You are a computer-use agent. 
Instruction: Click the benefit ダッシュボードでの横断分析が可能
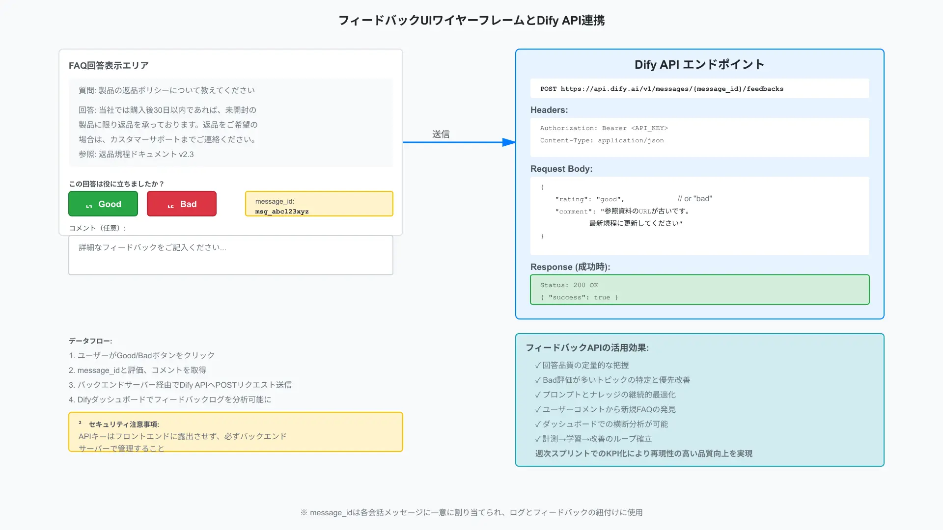(602, 424)
